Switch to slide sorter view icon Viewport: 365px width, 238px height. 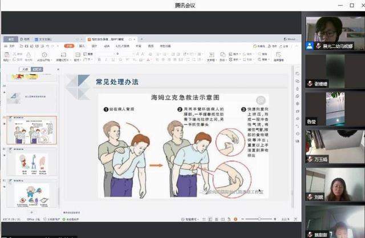217,219
